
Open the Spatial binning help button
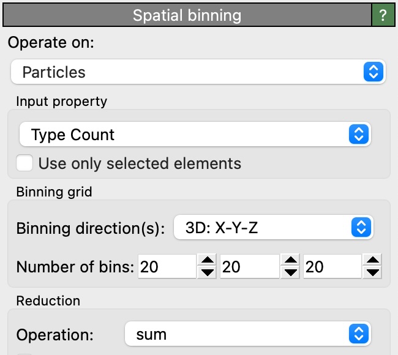(x=383, y=15)
